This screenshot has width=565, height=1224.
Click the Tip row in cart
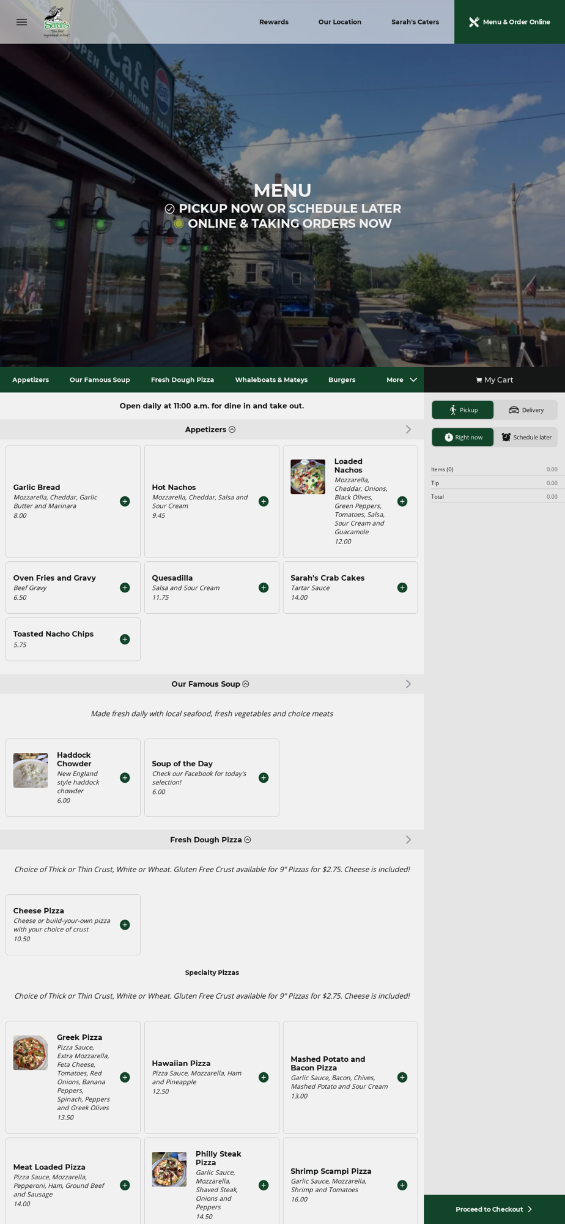tap(494, 483)
